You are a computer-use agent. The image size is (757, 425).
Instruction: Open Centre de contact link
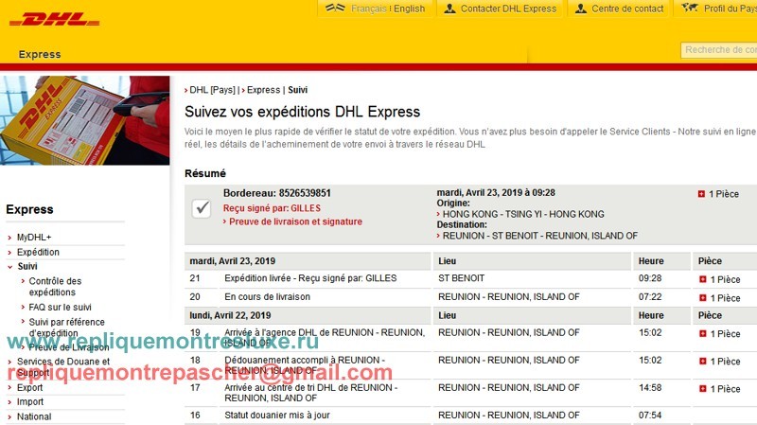[x=627, y=9]
